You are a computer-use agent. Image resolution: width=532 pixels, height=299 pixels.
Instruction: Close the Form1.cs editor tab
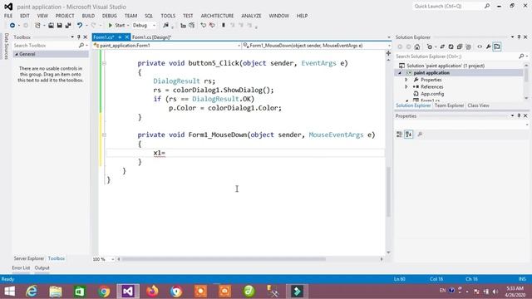(x=126, y=37)
